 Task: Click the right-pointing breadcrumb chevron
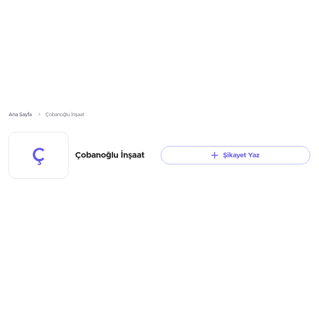39,114
